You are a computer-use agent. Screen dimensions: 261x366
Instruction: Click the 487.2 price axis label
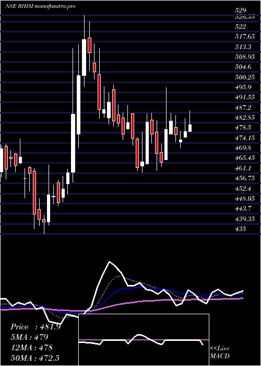point(243,108)
